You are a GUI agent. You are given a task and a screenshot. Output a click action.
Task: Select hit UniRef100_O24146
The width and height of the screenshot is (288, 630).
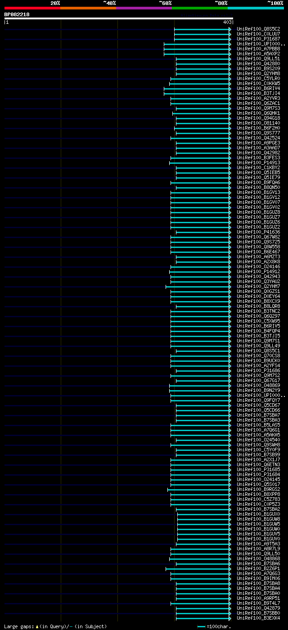[x=258, y=266]
